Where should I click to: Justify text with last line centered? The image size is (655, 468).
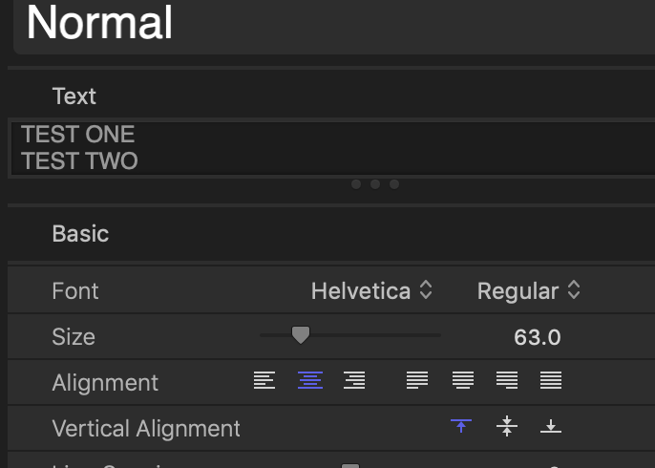(x=463, y=381)
